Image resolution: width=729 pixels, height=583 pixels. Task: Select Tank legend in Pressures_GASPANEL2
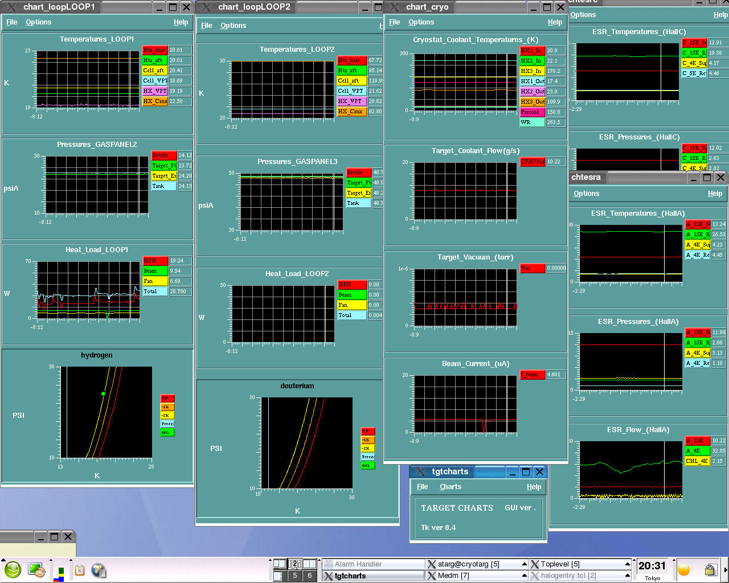coord(164,186)
